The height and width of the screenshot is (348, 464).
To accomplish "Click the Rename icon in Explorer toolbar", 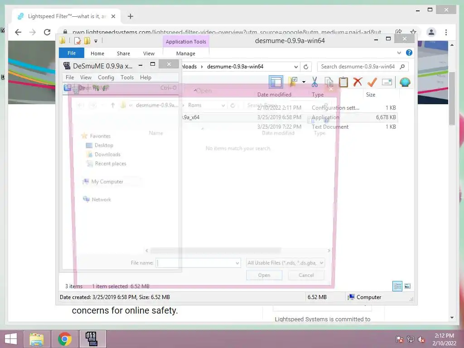I will pyautogui.click(x=387, y=82).
